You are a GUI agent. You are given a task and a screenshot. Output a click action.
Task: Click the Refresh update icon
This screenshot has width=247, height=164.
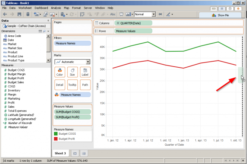[x=72, y=14]
